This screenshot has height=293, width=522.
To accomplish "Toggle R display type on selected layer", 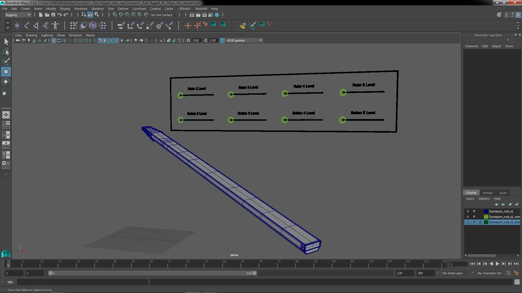I will (480, 222).
